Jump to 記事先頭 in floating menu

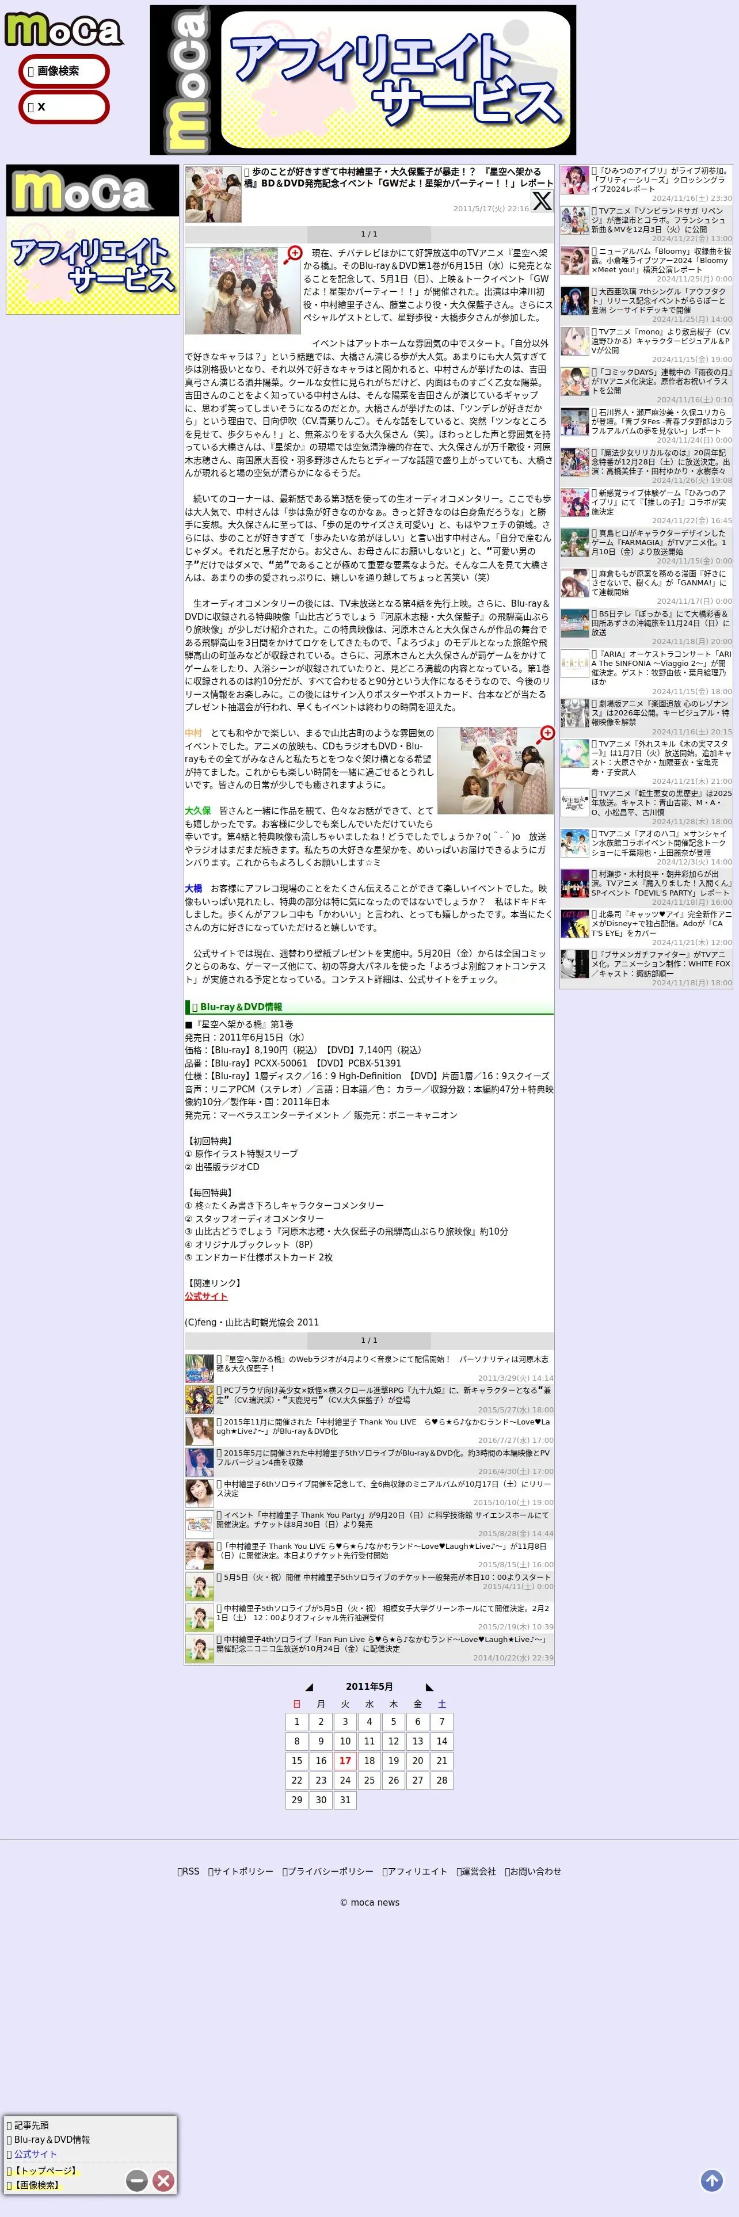coord(28,2125)
